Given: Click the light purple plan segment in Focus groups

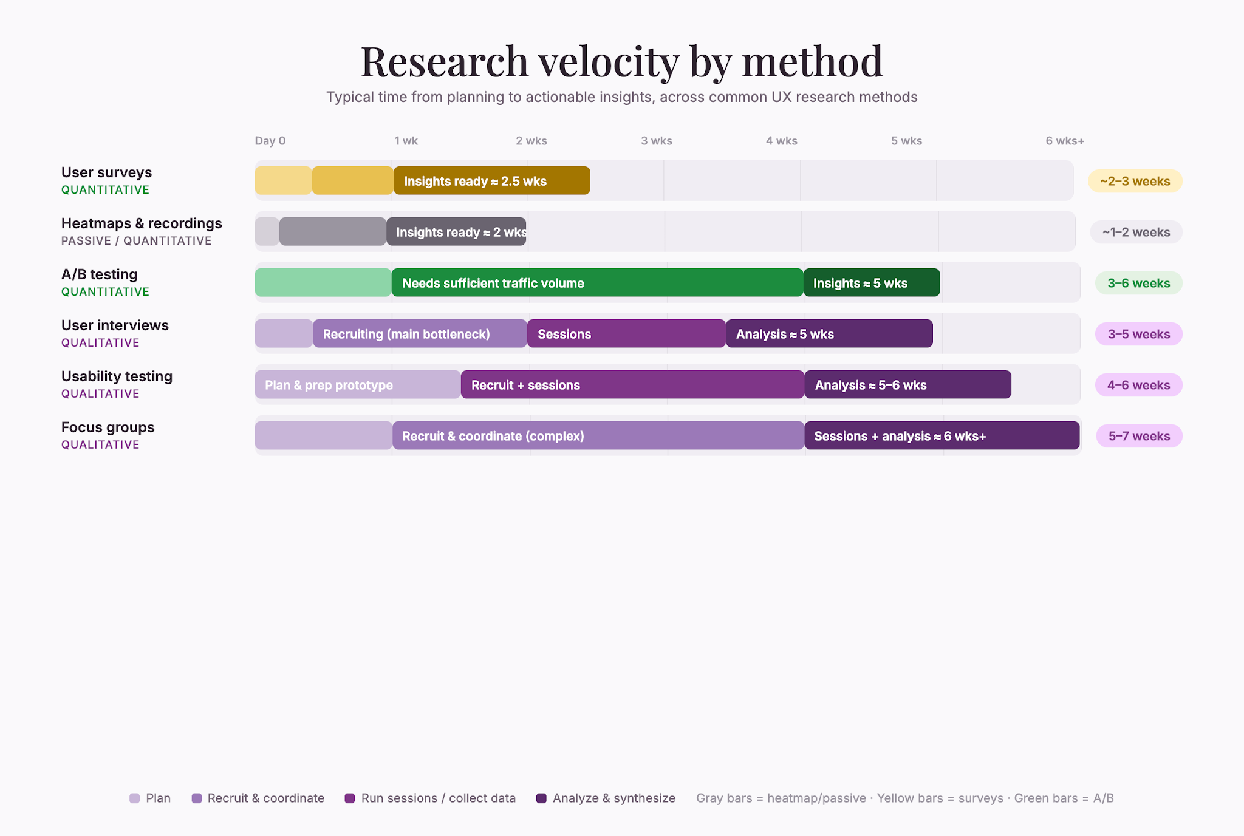Looking at the screenshot, I should coord(324,435).
